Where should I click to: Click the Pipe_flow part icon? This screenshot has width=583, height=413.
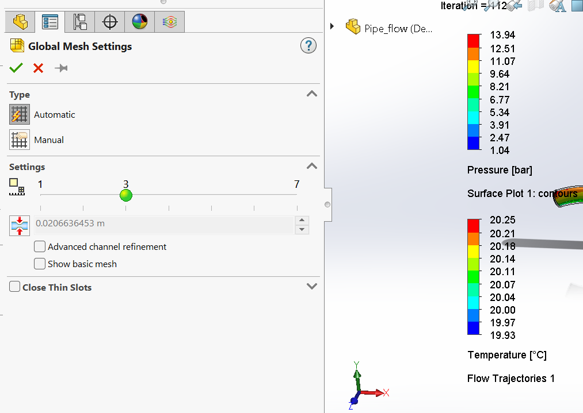coord(353,26)
